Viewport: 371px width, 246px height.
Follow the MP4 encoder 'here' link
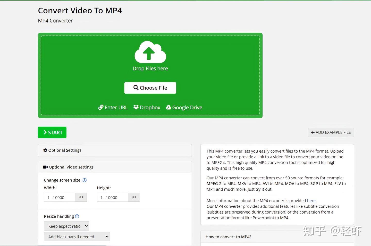pyautogui.click(x=311, y=200)
